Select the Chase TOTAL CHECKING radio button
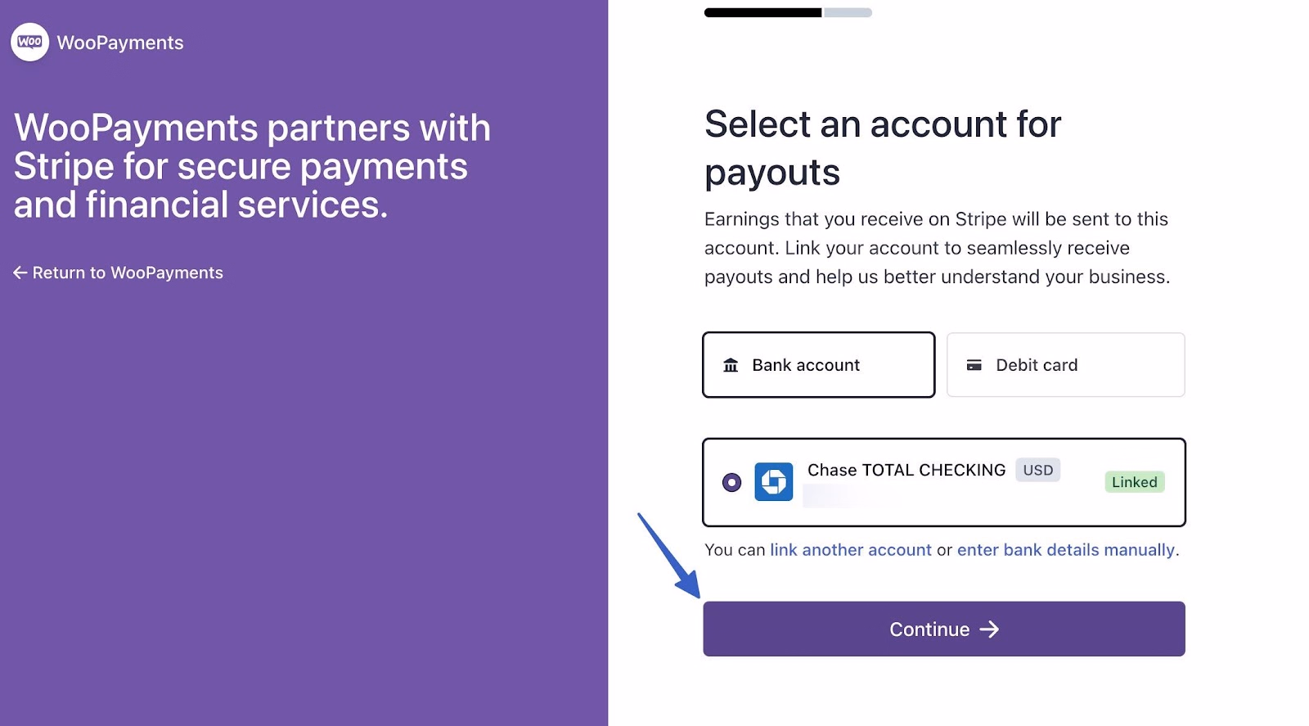The width and height of the screenshot is (1309, 726). point(732,482)
